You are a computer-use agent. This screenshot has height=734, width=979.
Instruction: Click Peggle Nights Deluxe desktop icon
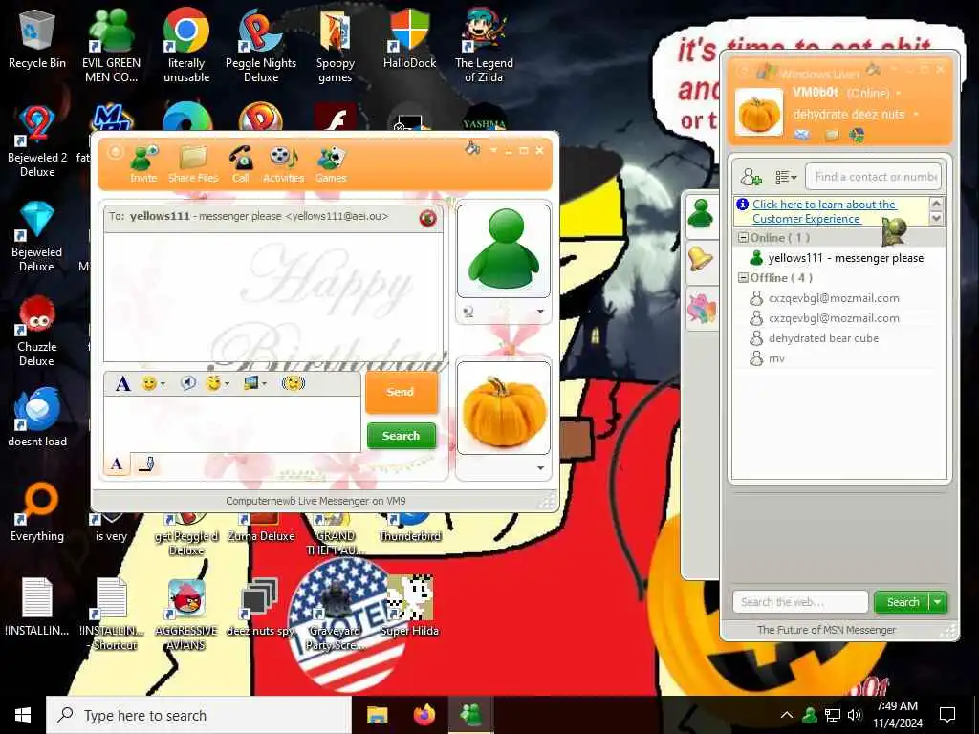point(261,46)
